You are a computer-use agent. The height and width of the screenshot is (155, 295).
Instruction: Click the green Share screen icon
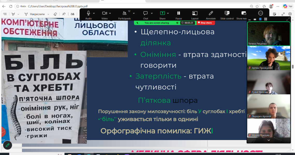[162, 13]
